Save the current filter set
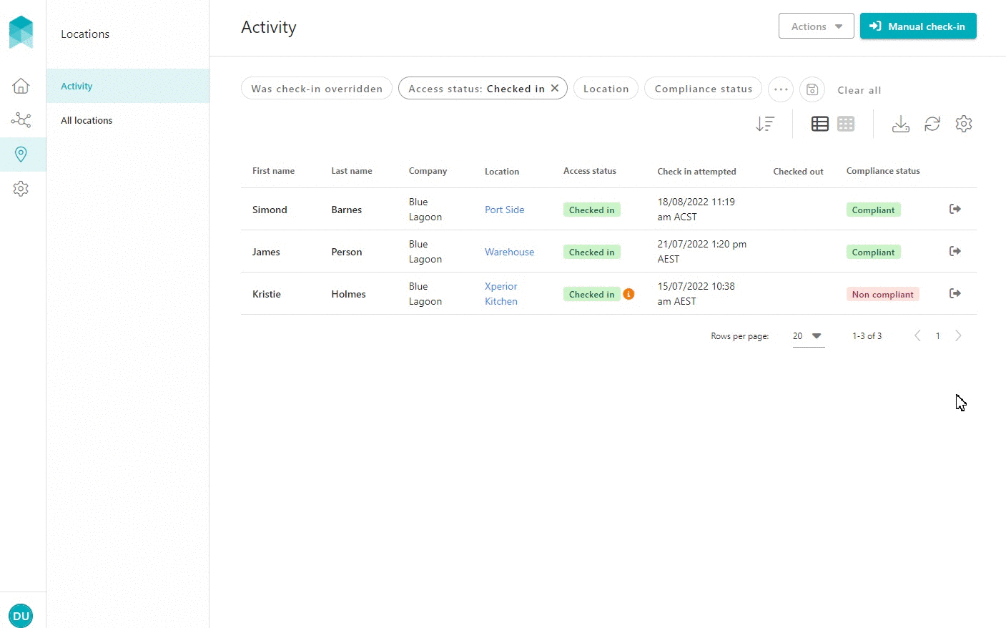 click(812, 89)
